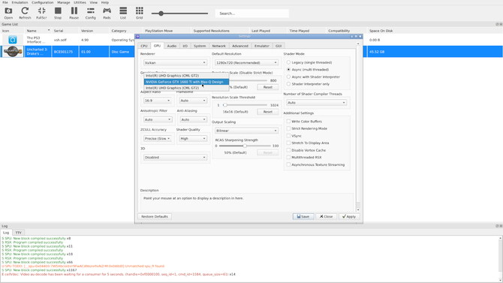Switch to Grid view icon

point(139,14)
